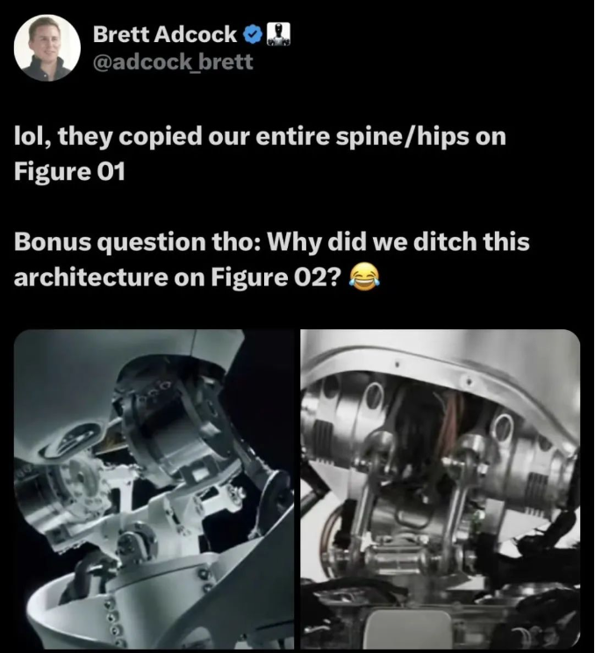Open the left robot hip joint photo
Screen dimensions: 595x653
pyautogui.click(x=154, y=489)
